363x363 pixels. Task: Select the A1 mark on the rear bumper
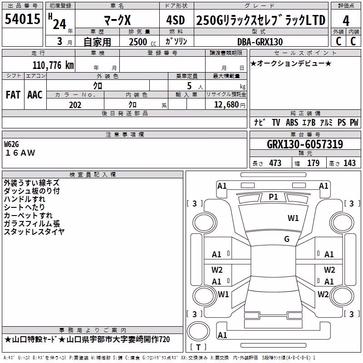[222, 335]
